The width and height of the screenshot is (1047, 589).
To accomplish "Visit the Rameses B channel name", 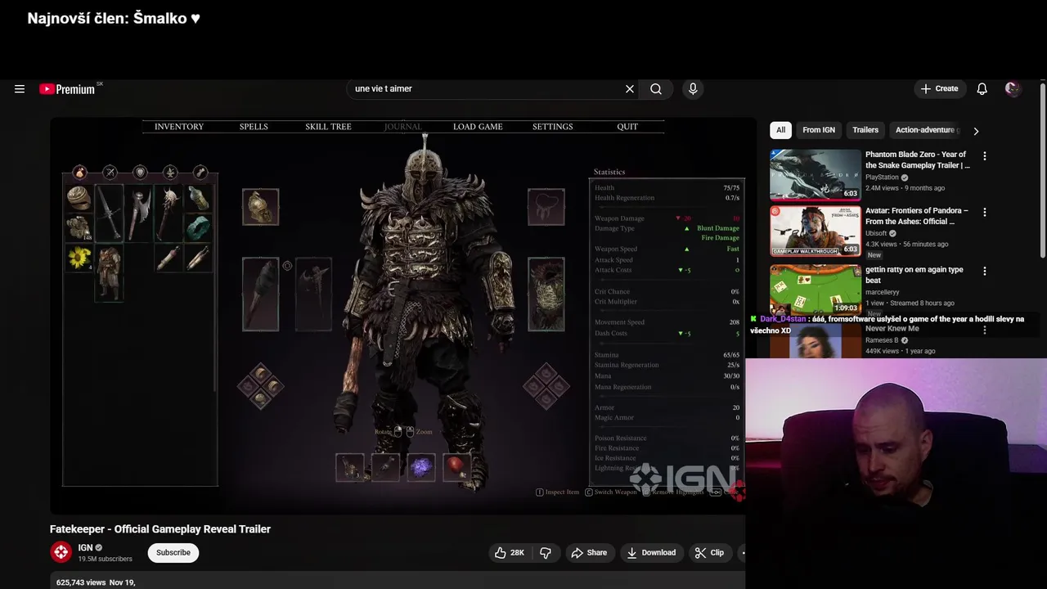I will click(x=882, y=340).
